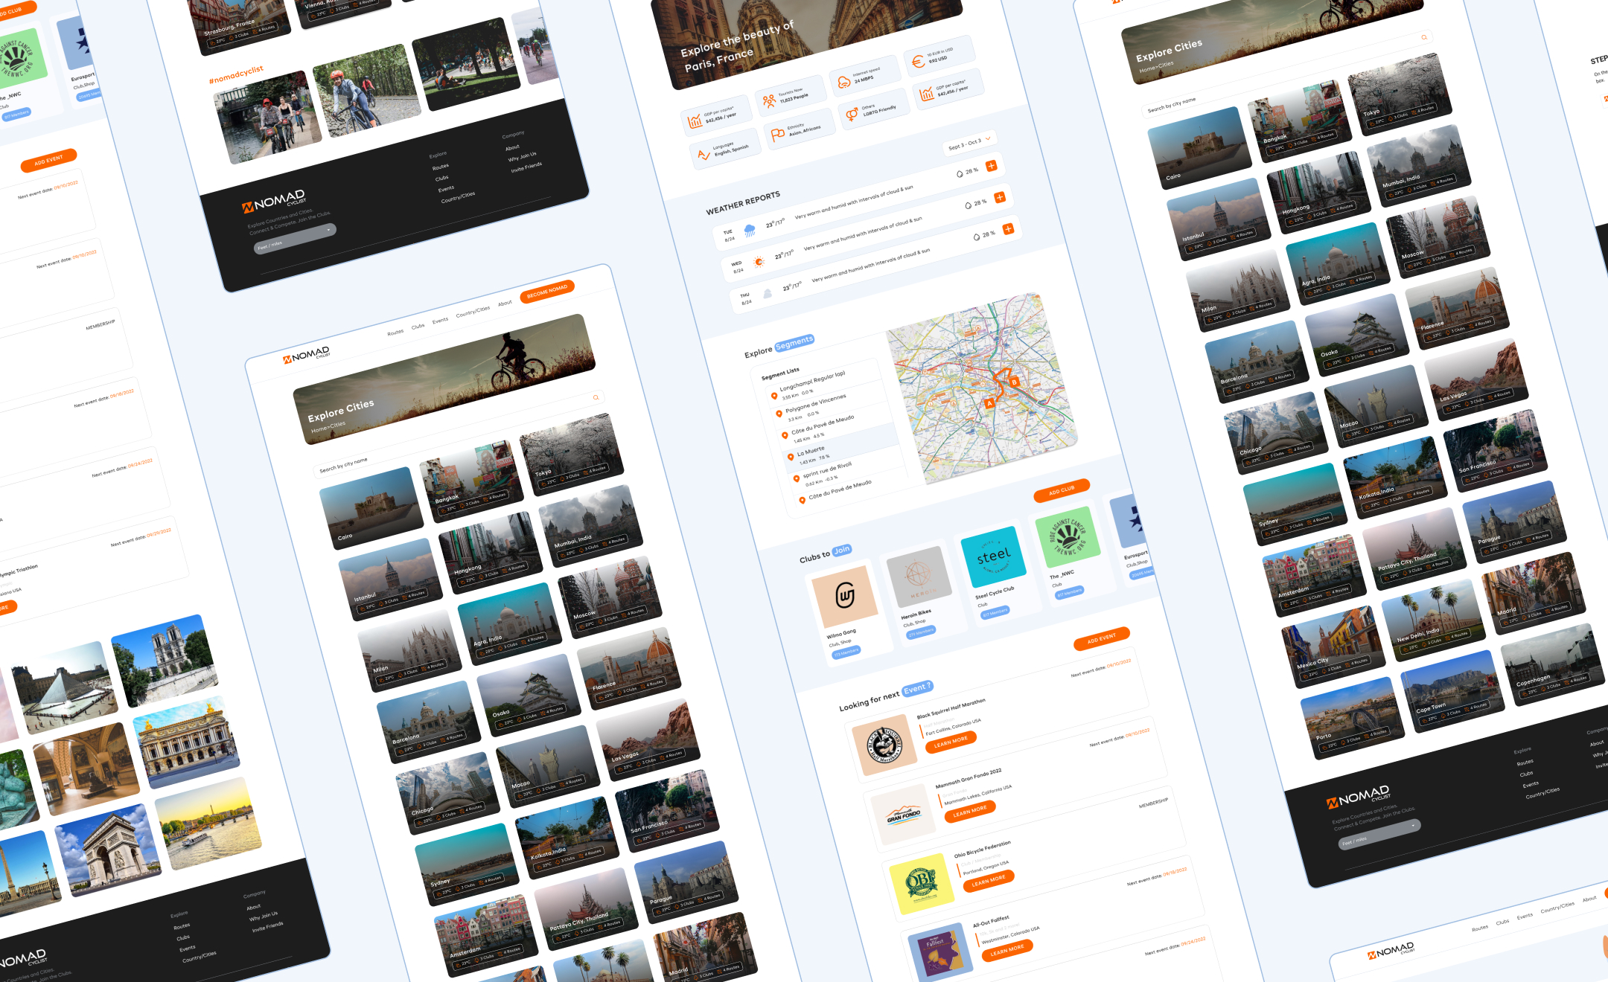Select La Muerte segment in list
This screenshot has width=1608, height=982.
(811, 451)
